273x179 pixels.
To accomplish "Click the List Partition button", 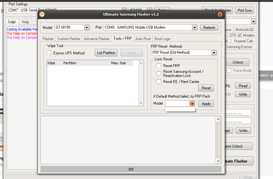I will 106,53.
